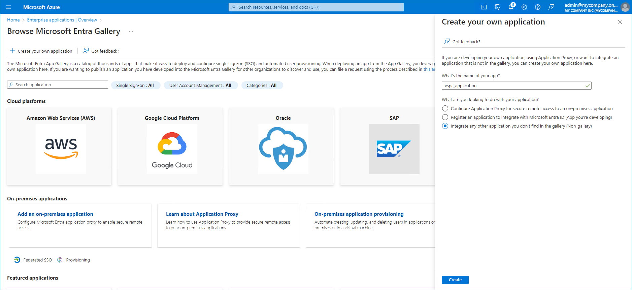This screenshot has width=632, height=290.
Task: Navigate to Enterprise applications Overview breadcrumb
Action: point(62,20)
